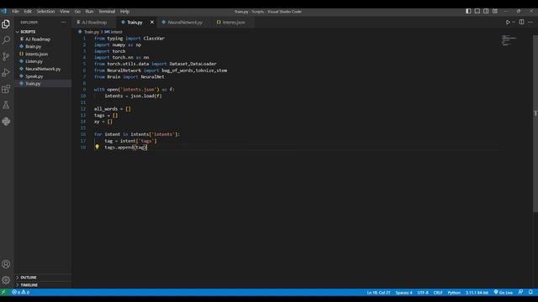Show errors and warnings count in status bar
The image size is (538, 302).
(20, 293)
